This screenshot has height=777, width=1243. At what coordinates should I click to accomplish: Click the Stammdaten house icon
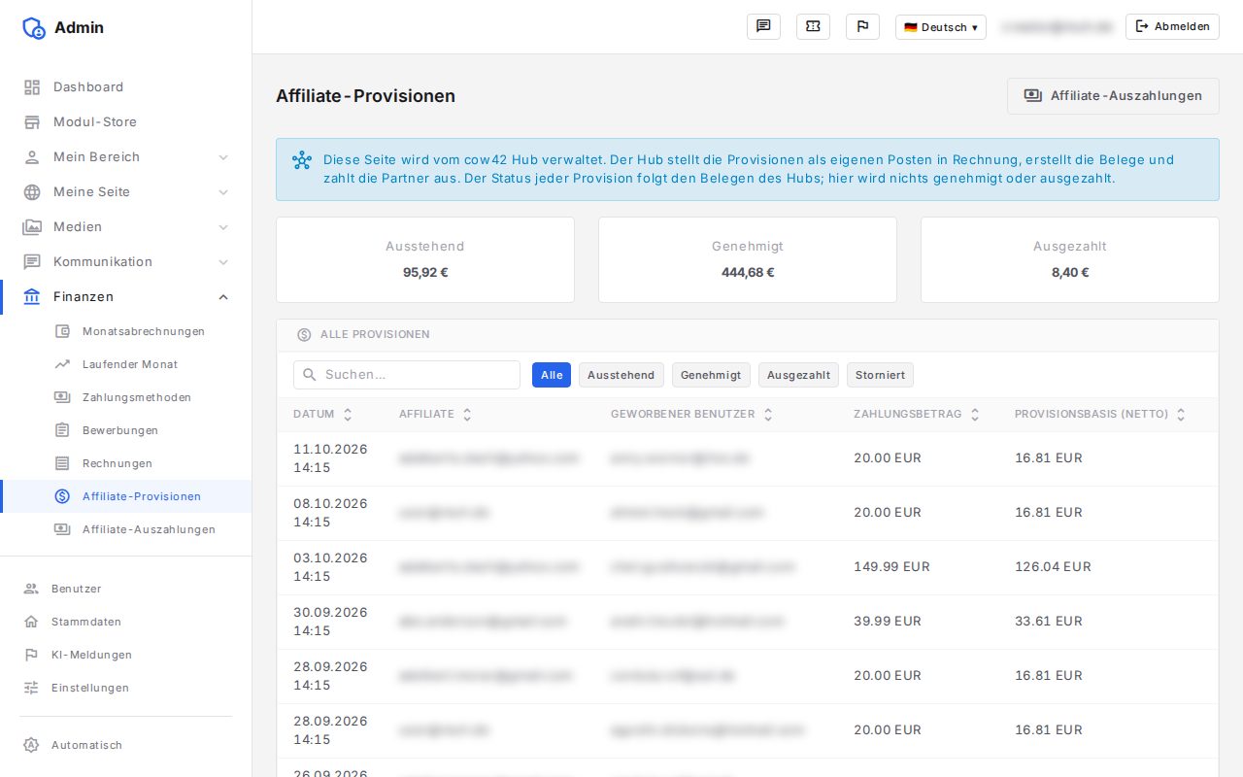coord(32,622)
